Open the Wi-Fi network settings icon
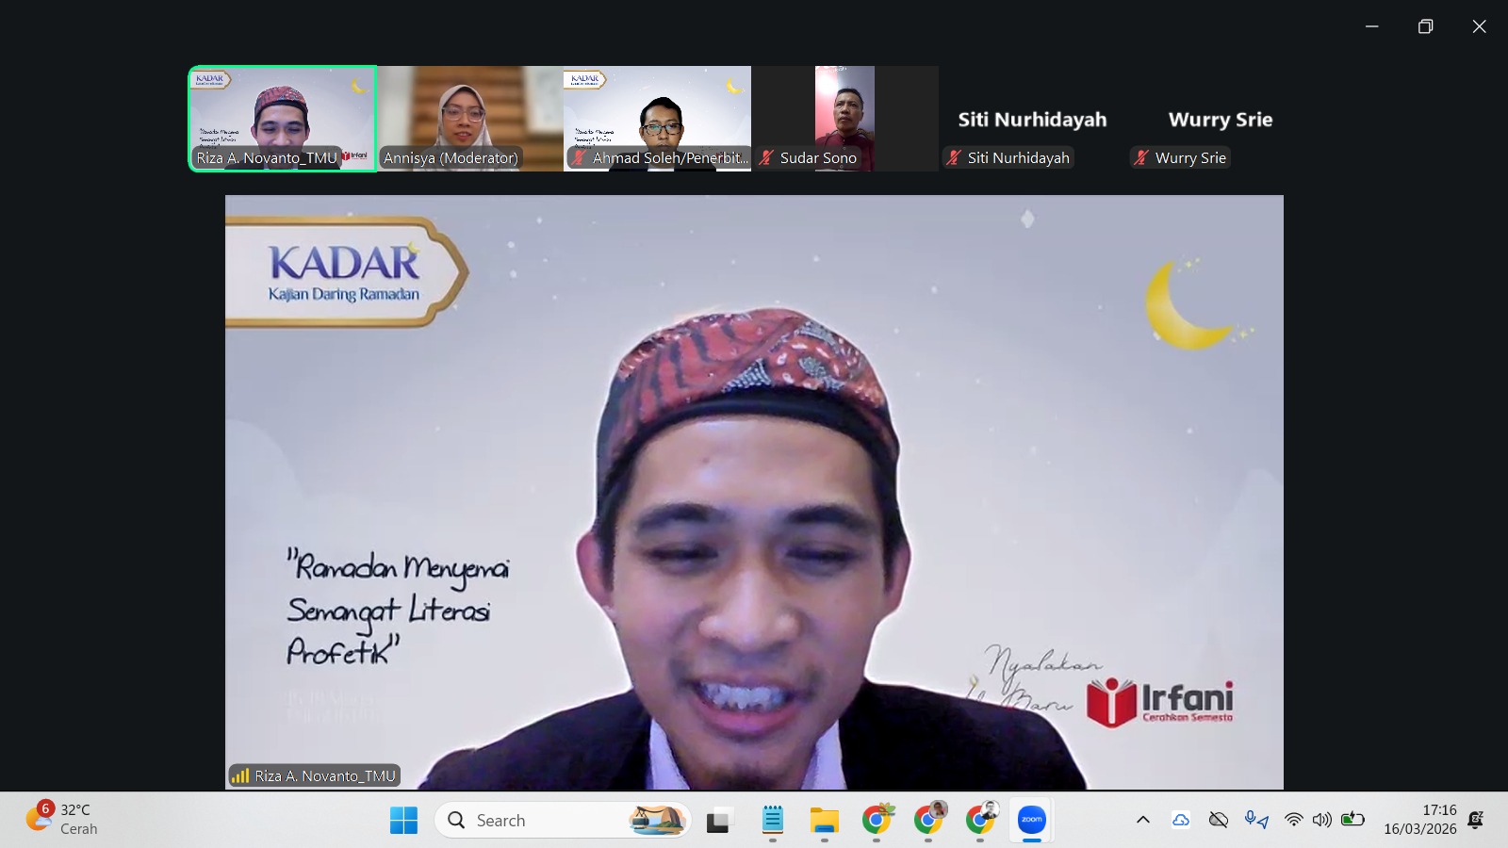Screen dimensions: 1508x848 [x=1294, y=820]
